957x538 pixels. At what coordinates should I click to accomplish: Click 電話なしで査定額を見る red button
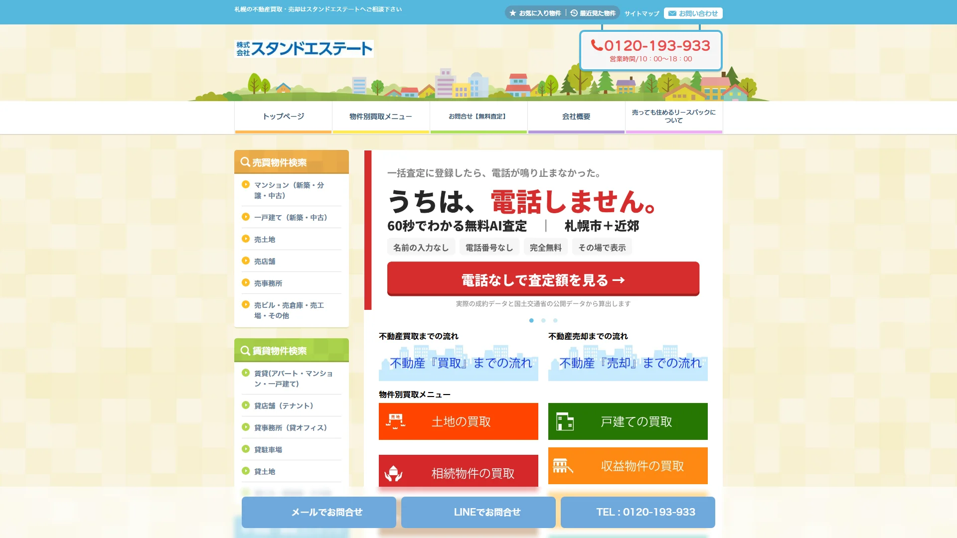[543, 279]
